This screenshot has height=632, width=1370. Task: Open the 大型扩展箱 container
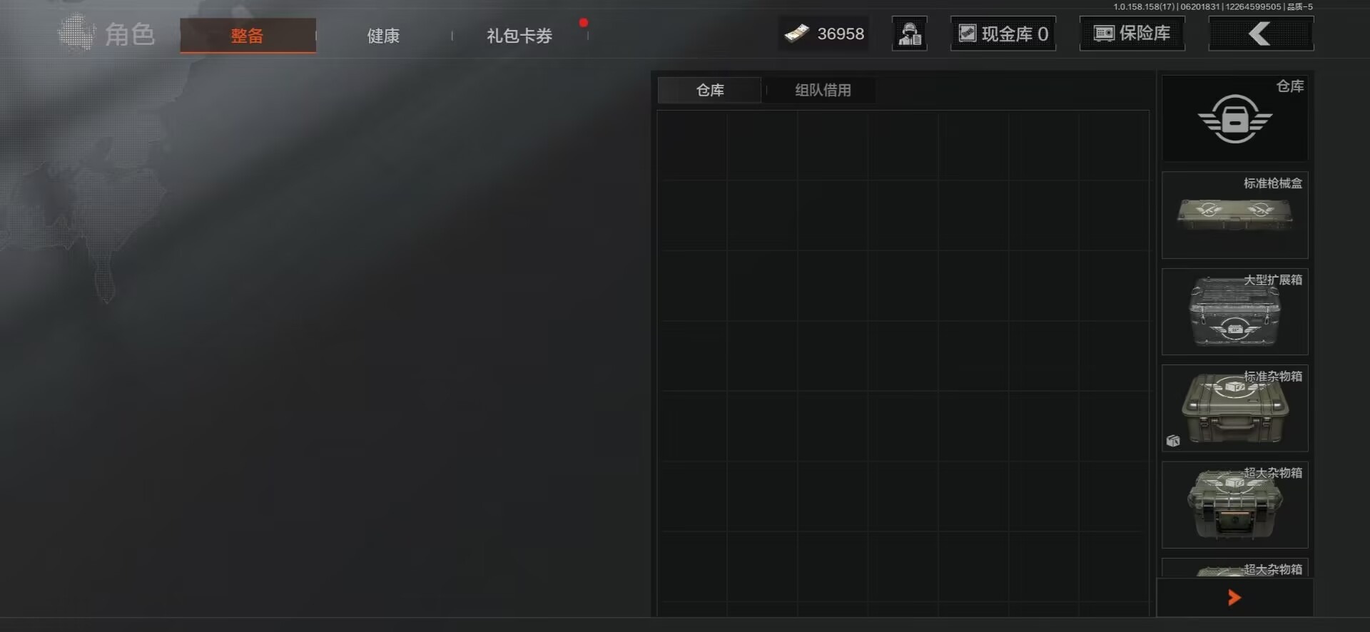coord(1235,312)
